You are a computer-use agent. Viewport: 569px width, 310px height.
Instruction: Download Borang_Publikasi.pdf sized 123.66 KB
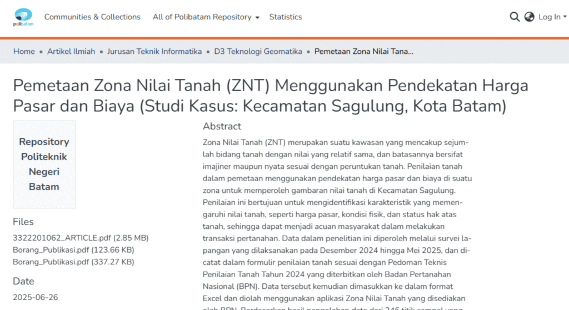coord(73,250)
